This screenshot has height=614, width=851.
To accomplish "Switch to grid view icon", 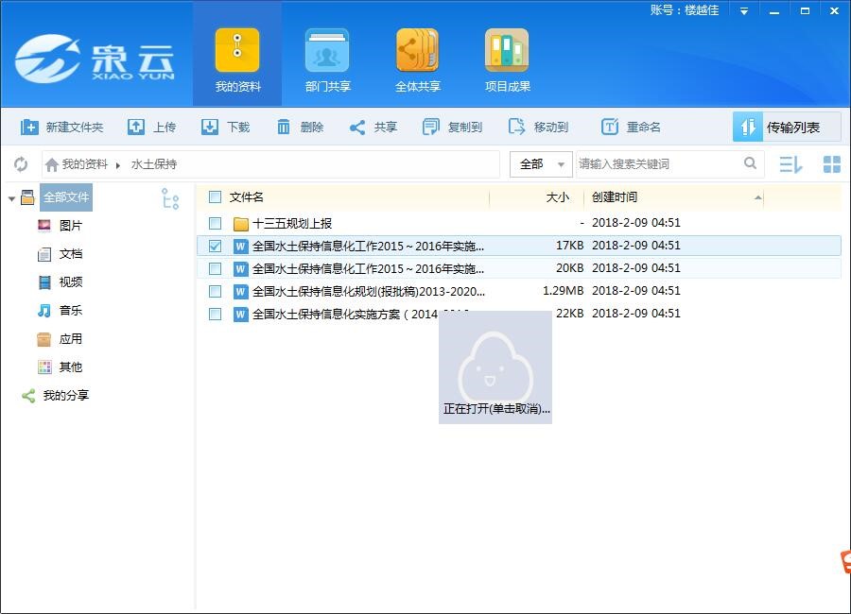I will click(831, 164).
